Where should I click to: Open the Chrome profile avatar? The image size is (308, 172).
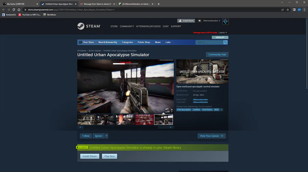point(299,10)
